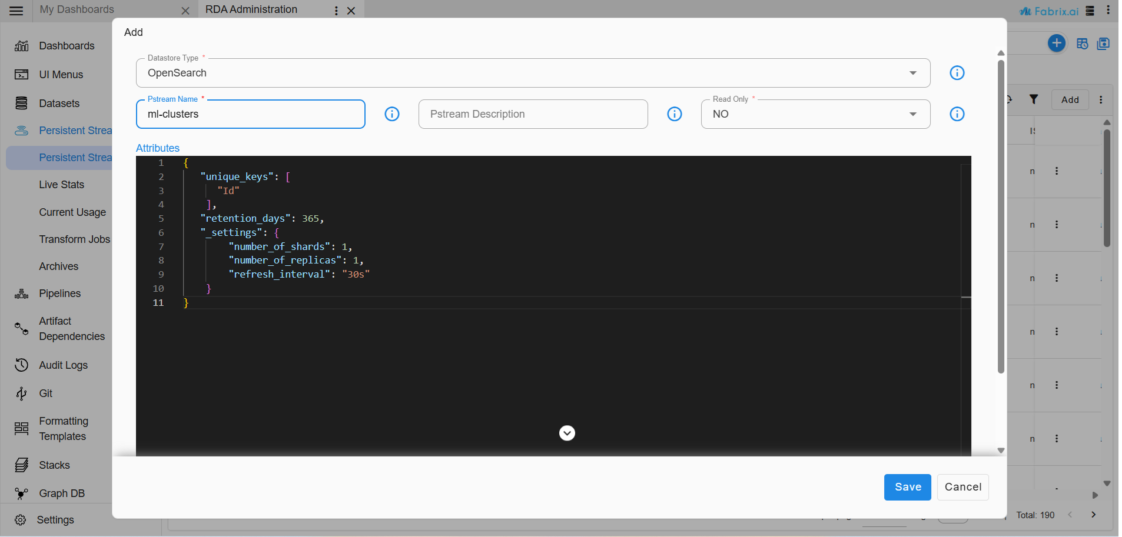Click the info icon next to Datastore Type
Viewport: 1122px width, 537px height.
tap(957, 73)
